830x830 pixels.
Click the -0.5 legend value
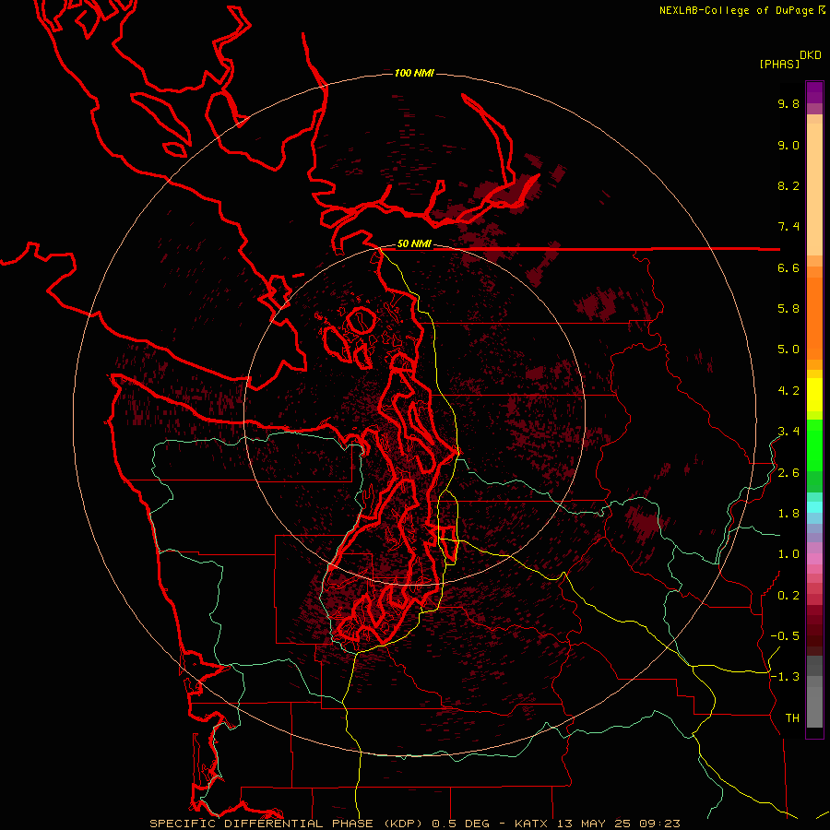tap(785, 636)
